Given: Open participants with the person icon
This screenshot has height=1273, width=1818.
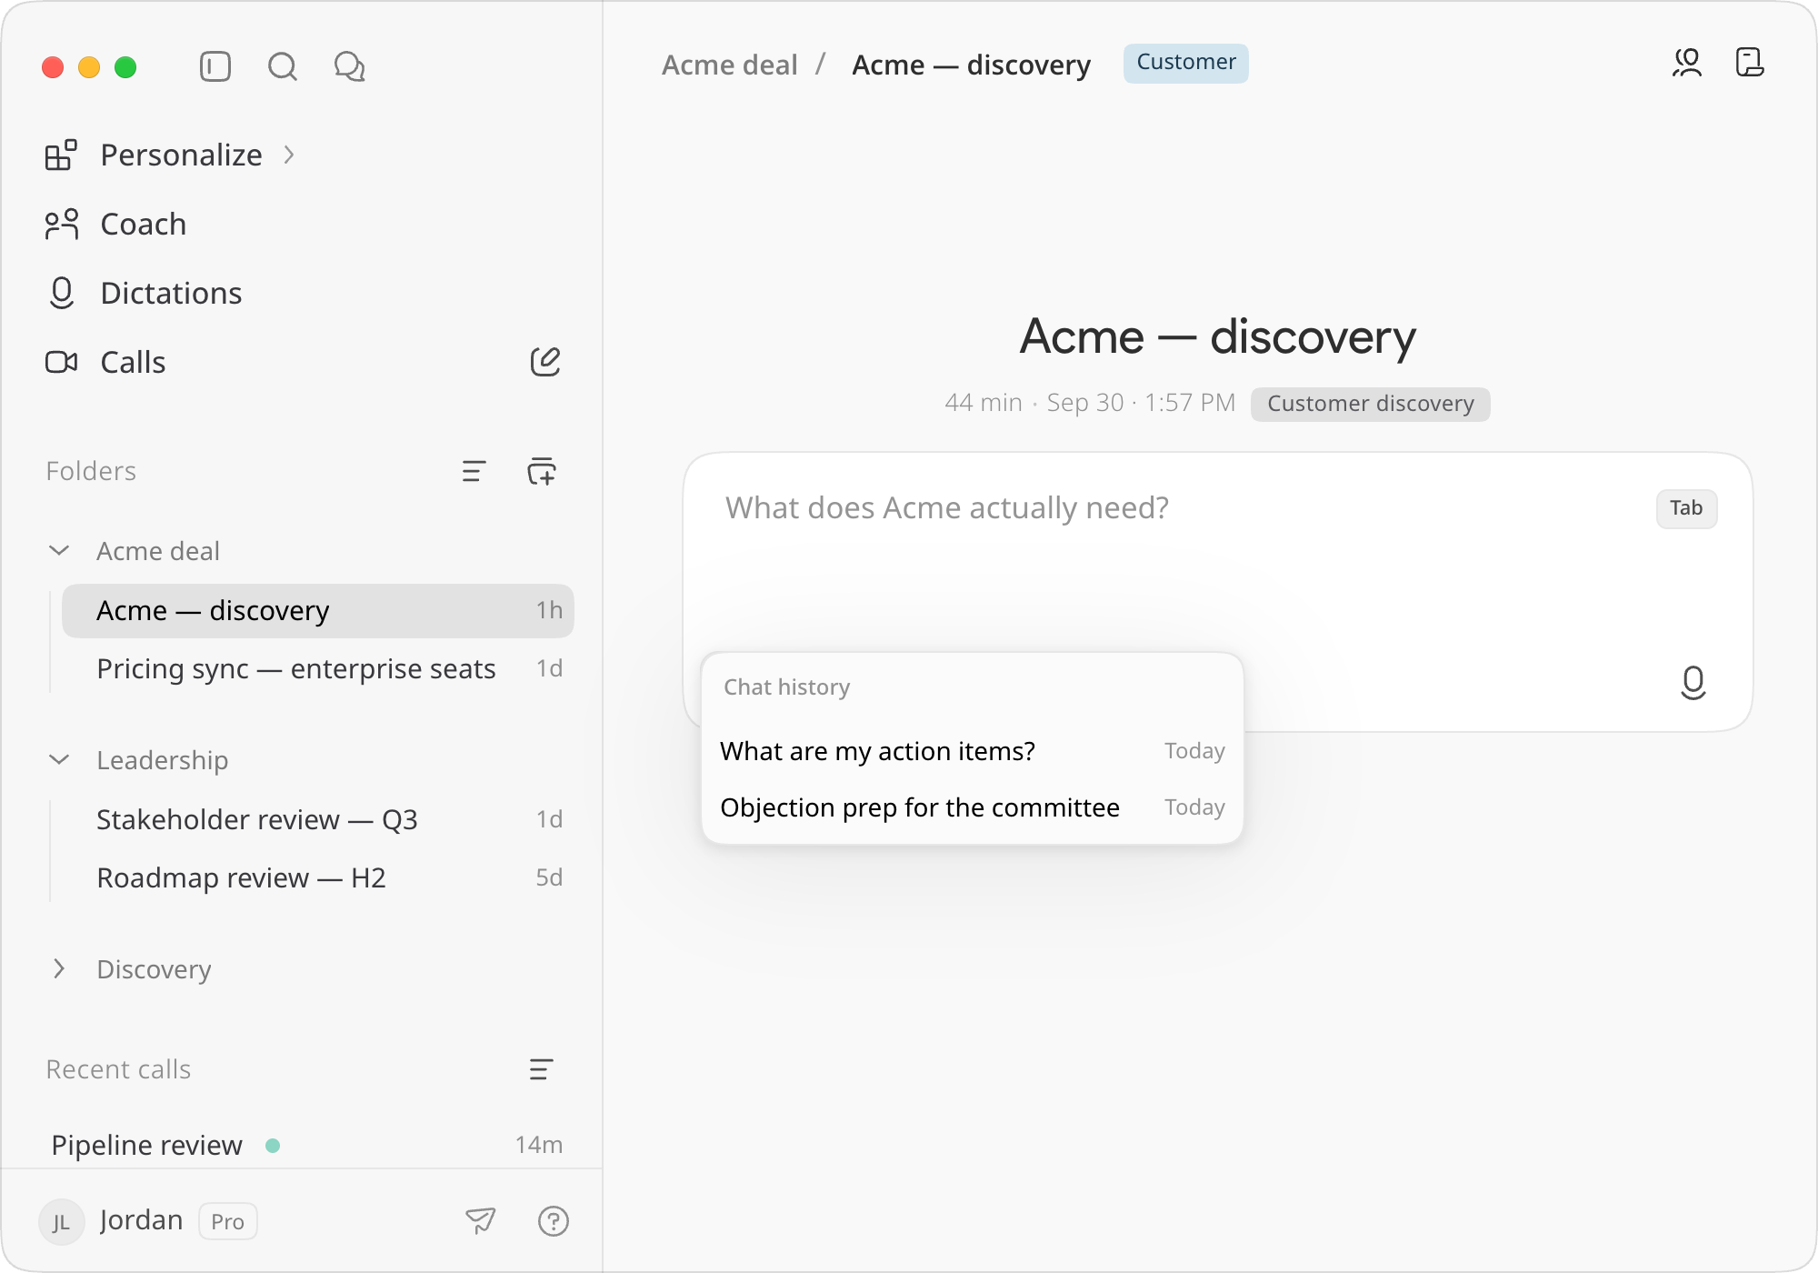Looking at the screenshot, I should [1687, 63].
